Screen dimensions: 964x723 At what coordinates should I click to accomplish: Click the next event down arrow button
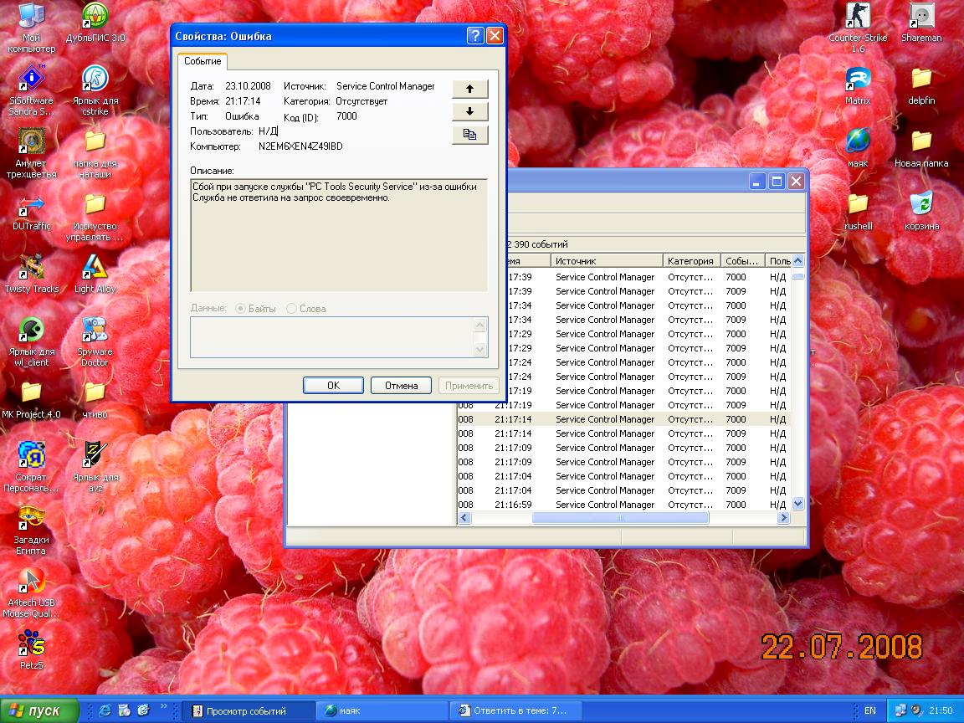pos(469,111)
